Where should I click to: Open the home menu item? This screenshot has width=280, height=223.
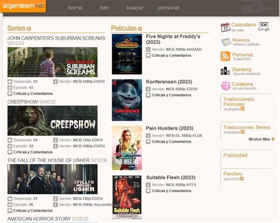pyautogui.click(x=75, y=8)
